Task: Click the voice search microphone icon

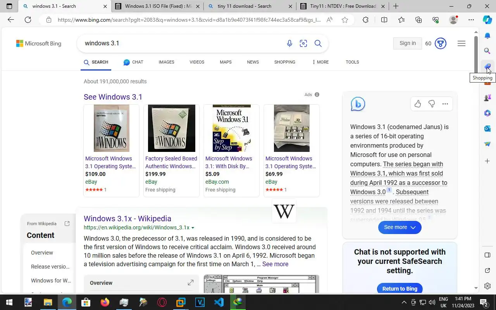Action: click(289, 43)
